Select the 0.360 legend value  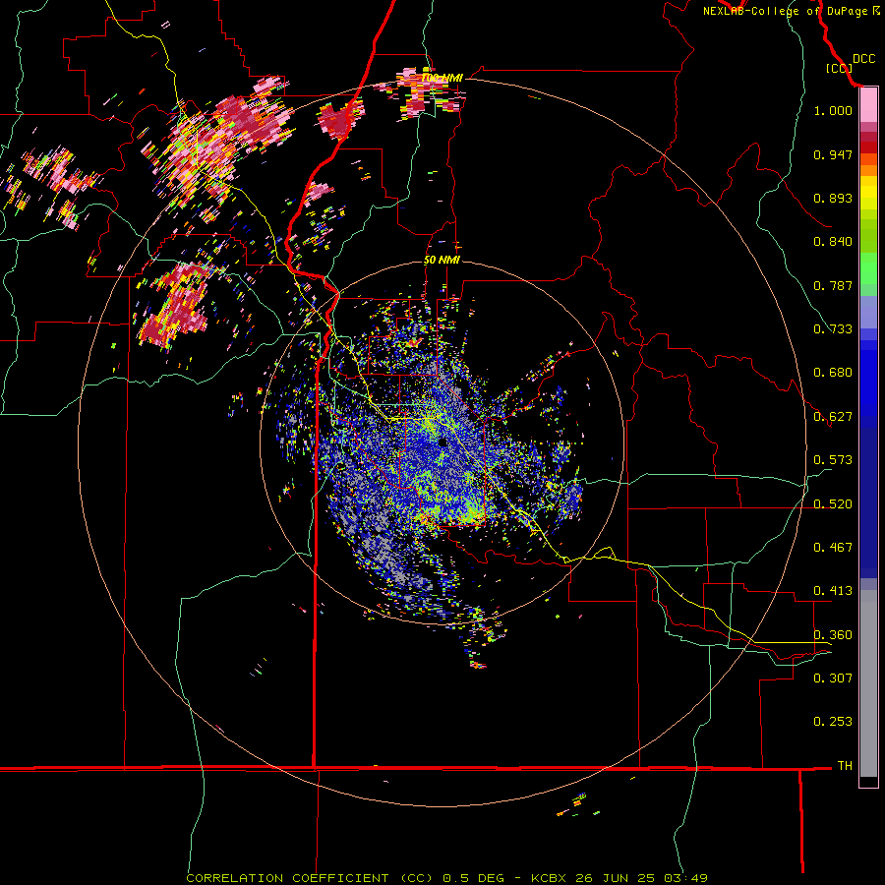[833, 635]
